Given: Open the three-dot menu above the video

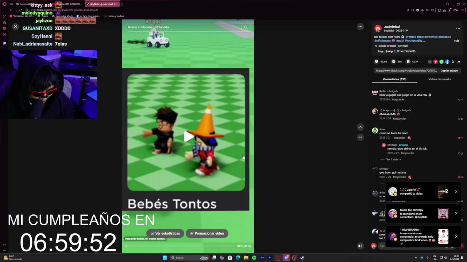Looking at the screenshot, I should [360, 27].
